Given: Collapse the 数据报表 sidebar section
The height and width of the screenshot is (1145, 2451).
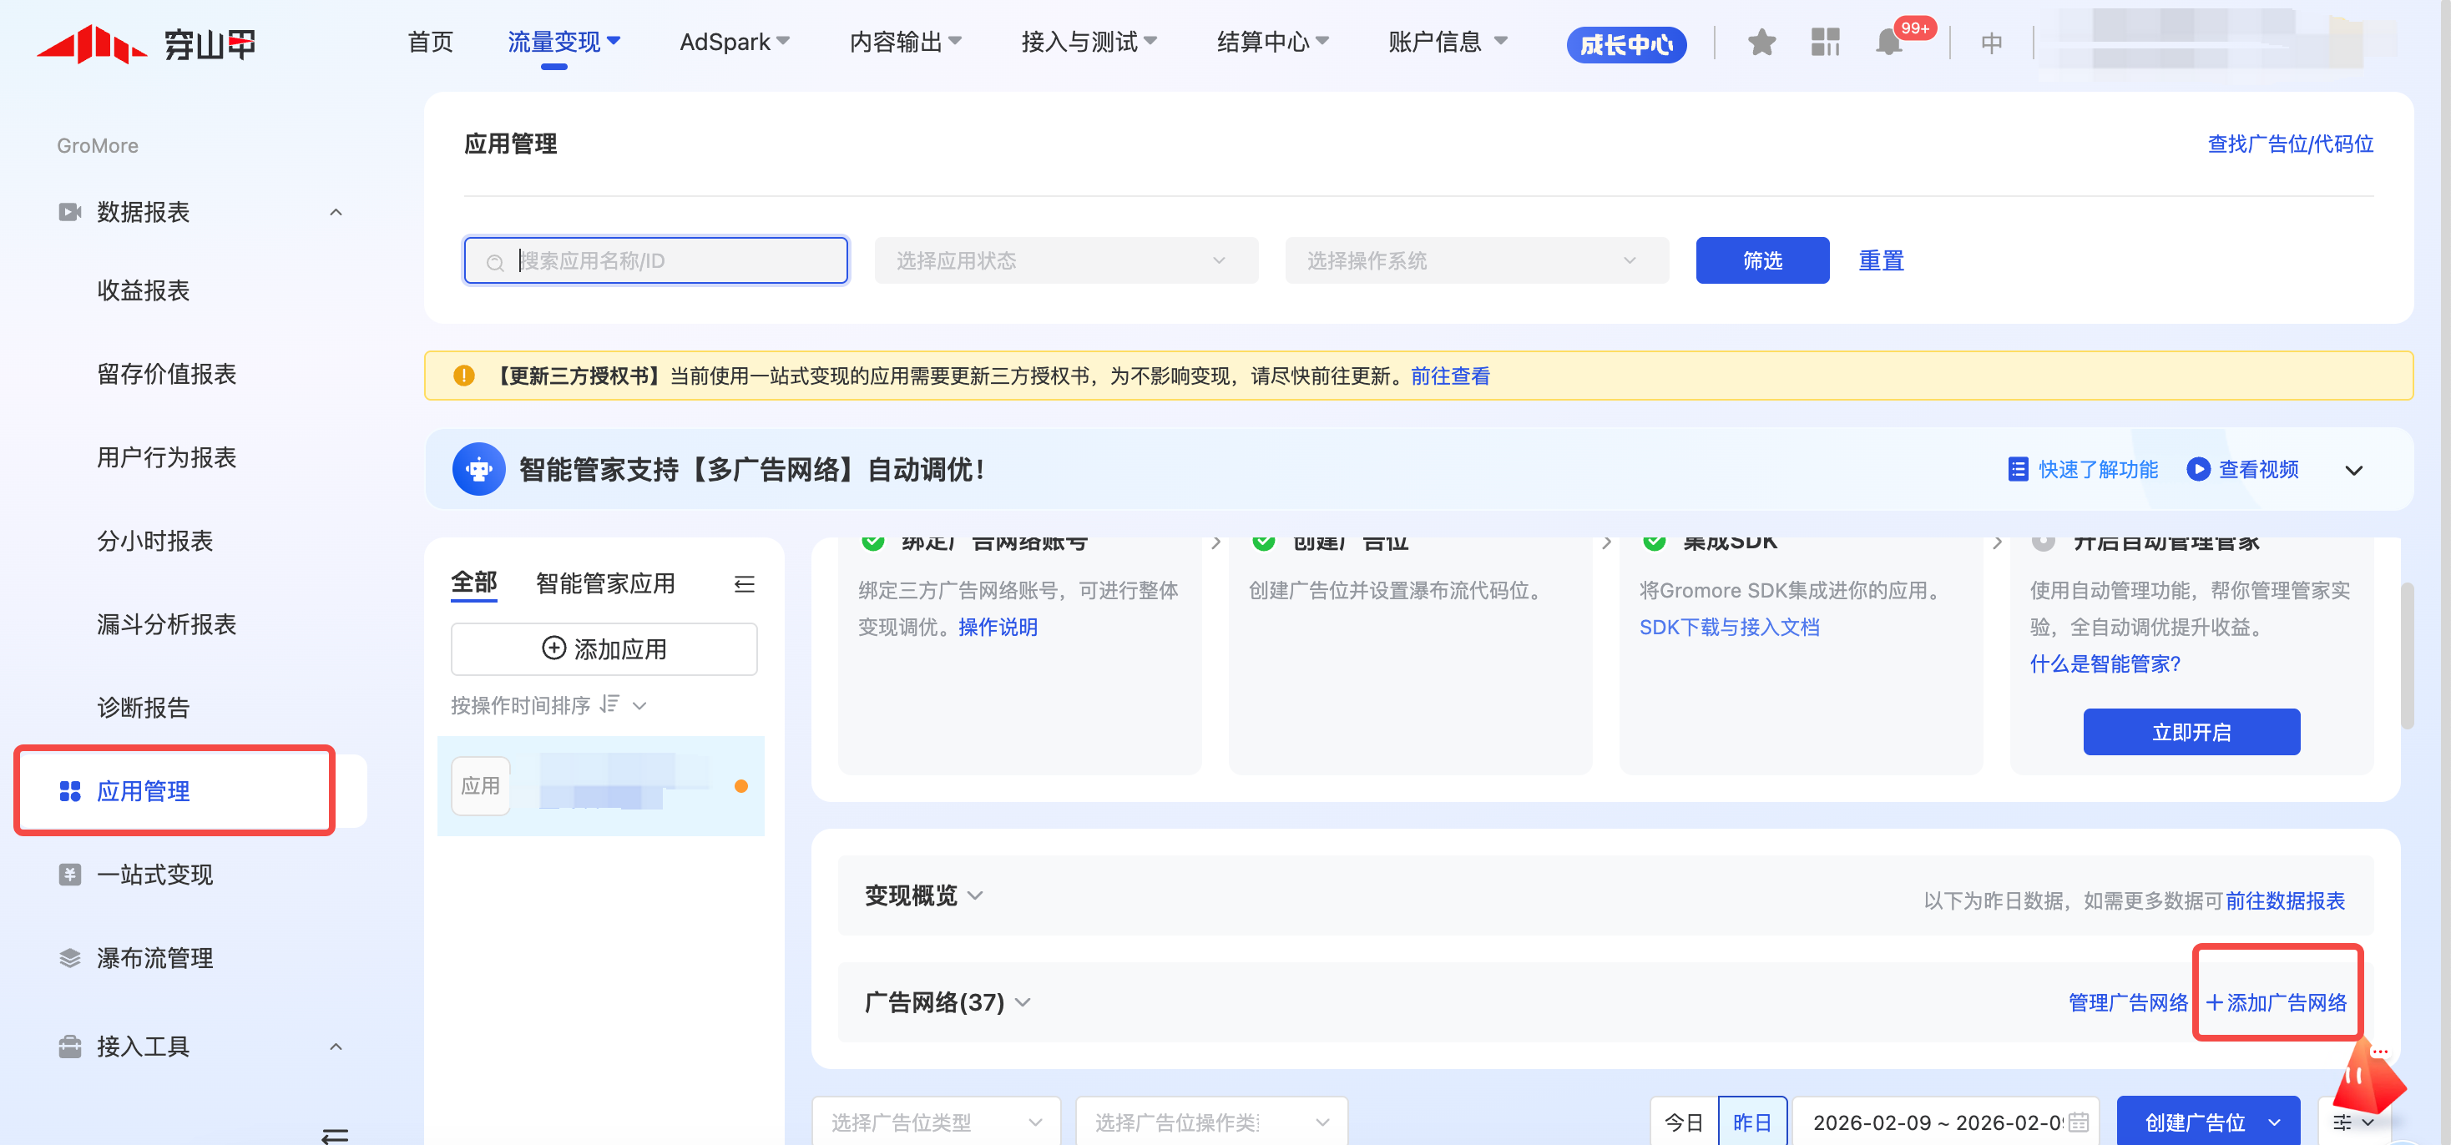Looking at the screenshot, I should (x=336, y=212).
